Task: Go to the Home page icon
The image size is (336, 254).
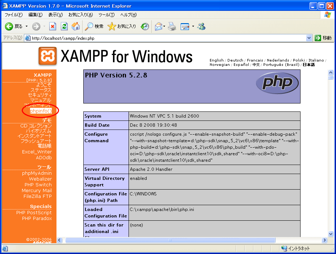Action: tap(75, 26)
